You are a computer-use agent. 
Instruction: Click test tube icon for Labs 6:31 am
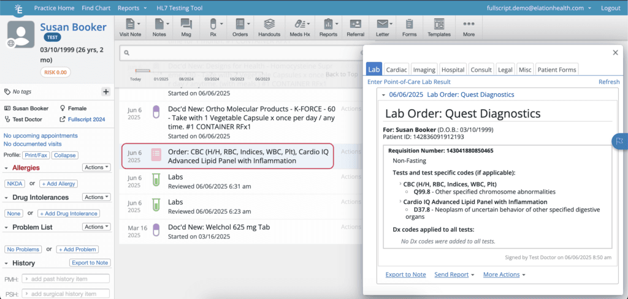(156, 180)
